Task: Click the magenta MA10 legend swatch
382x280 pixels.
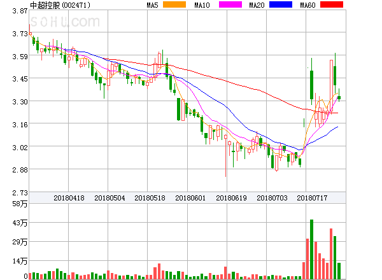Action: point(227,5)
